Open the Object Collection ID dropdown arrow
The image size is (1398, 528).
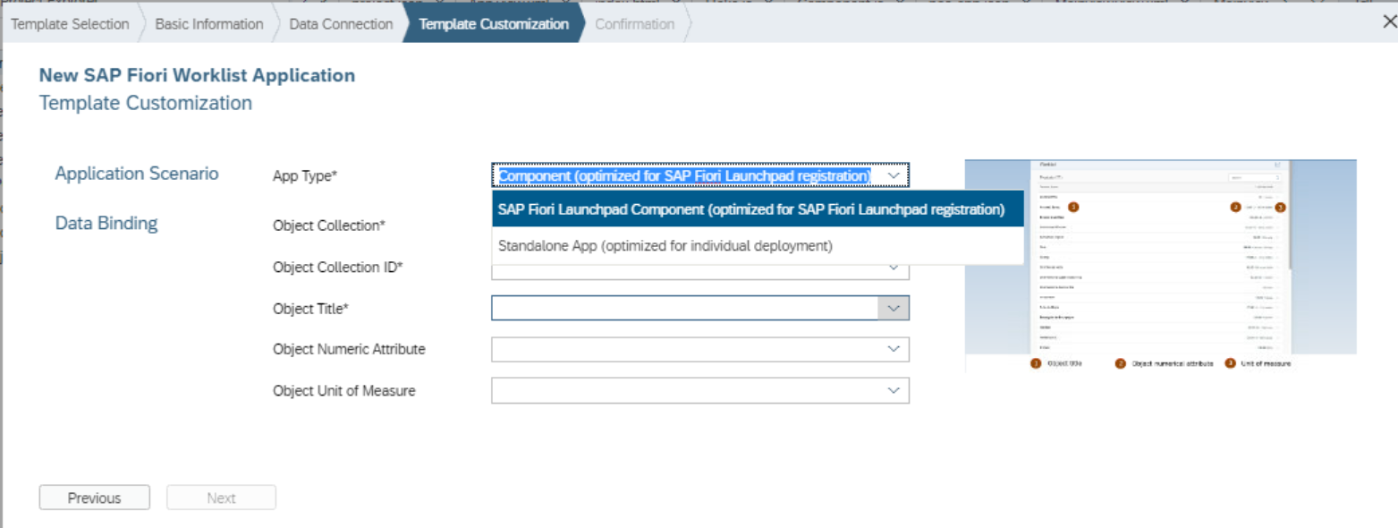pyautogui.click(x=893, y=267)
